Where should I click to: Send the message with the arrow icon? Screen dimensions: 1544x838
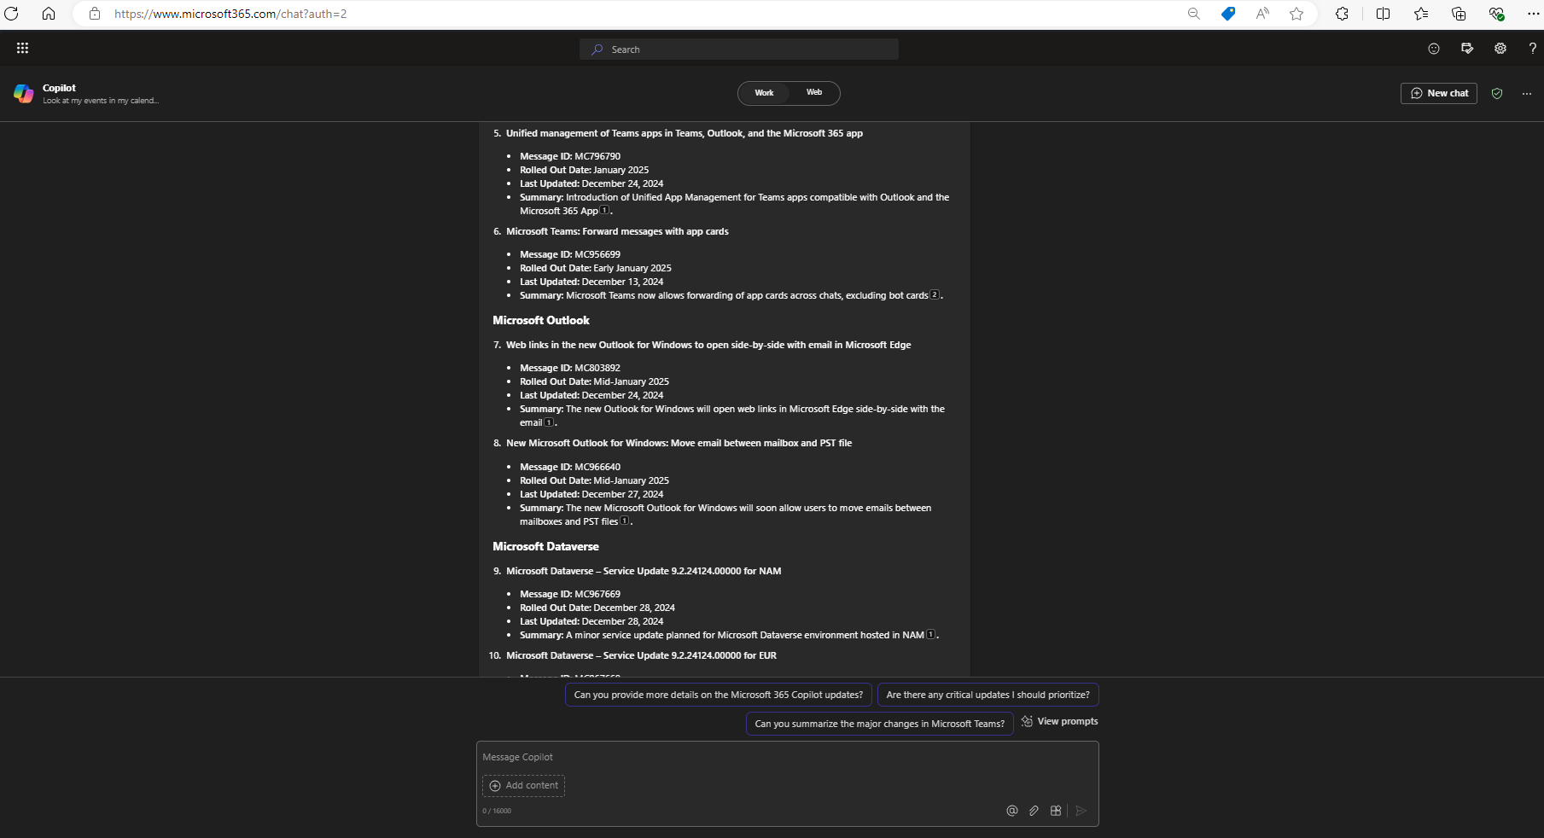pos(1081,811)
